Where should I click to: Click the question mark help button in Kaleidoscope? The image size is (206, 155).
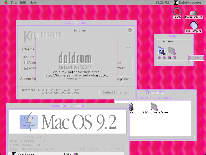130,30
